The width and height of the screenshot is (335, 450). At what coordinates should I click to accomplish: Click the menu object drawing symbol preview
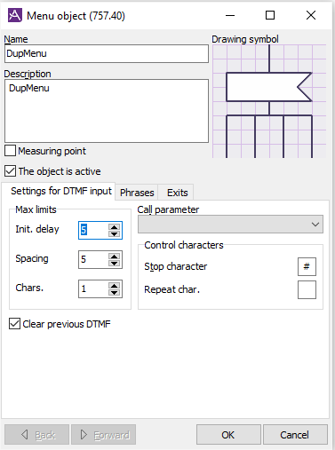coord(269,101)
